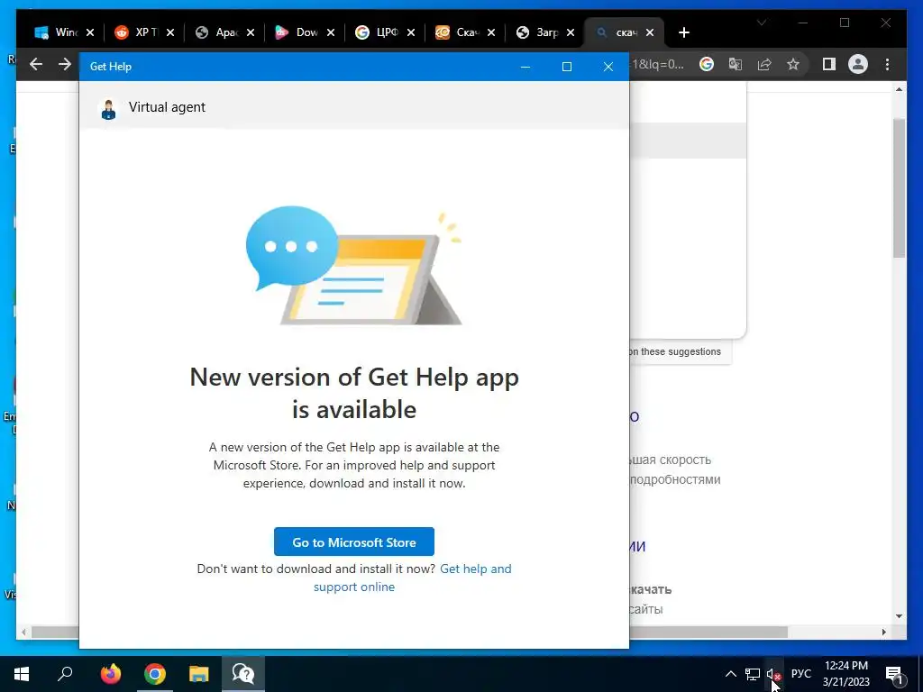Screen dimensions: 923x692
Task: Click the Google icon in address bar
Action: pos(707,64)
